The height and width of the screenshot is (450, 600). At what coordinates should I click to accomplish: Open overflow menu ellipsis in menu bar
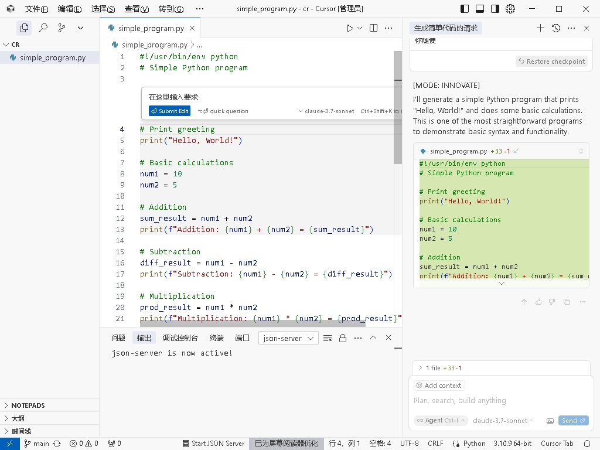click(200, 9)
